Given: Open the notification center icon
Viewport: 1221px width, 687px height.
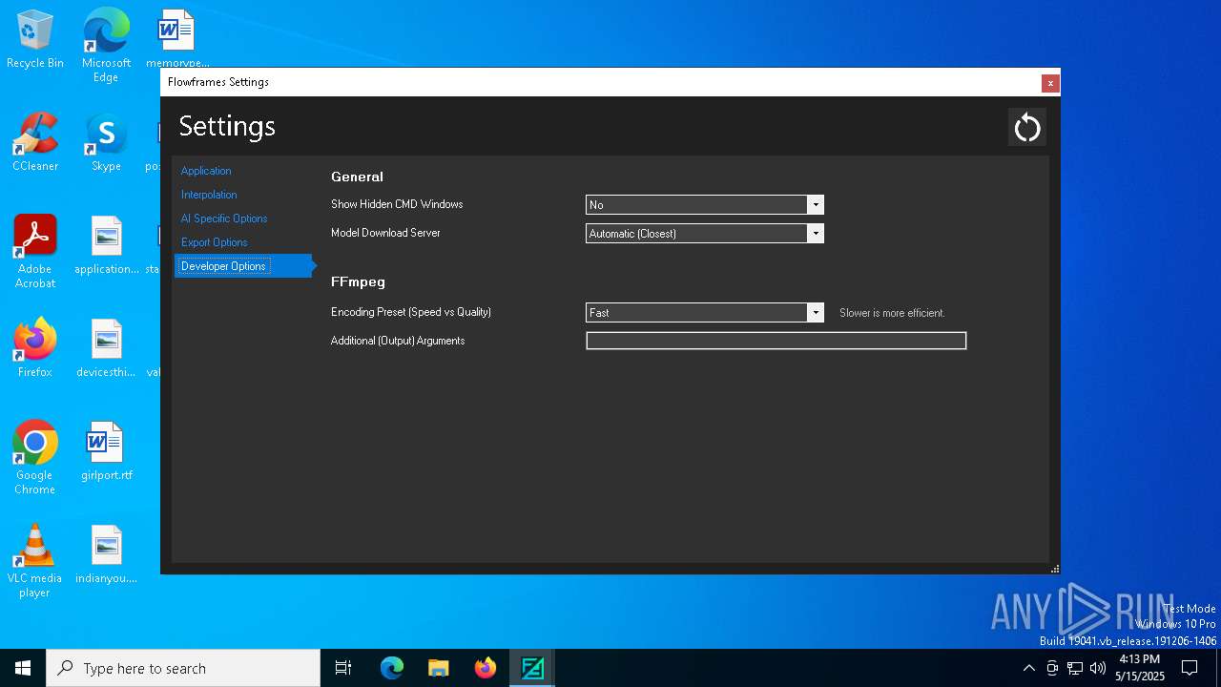Looking at the screenshot, I should tap(1190, 668).
